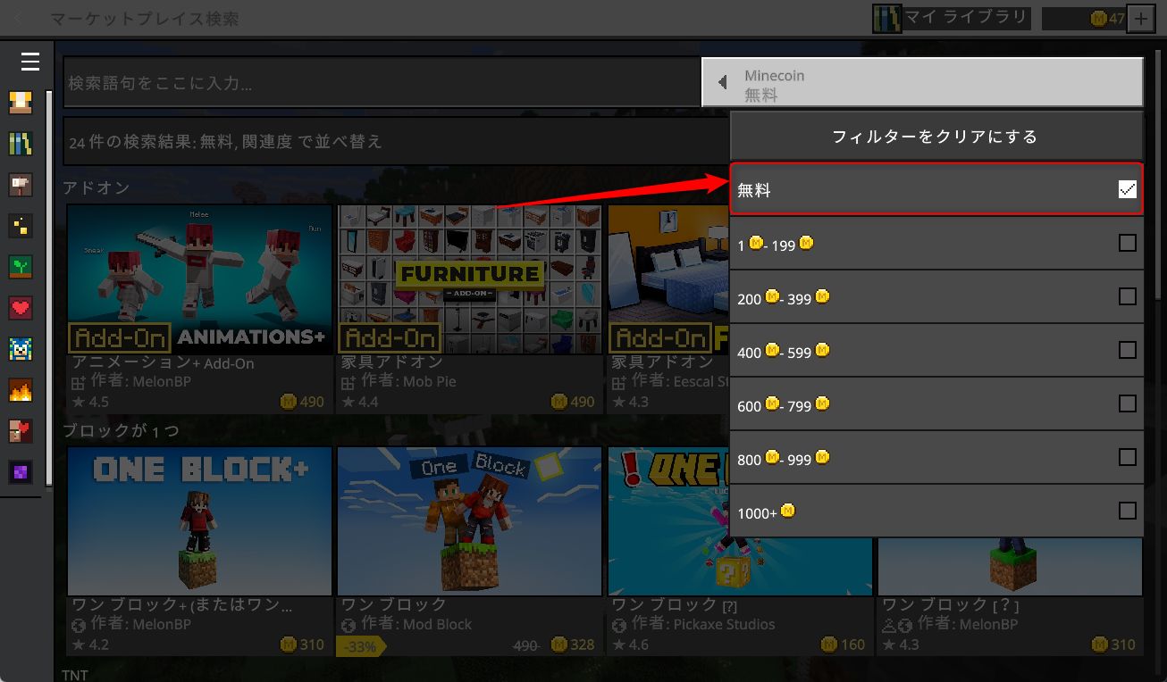1167x682 pixels.
Task: Click the 24 件の検索結果 sort summary bar
Action: [x=397, y=141]
